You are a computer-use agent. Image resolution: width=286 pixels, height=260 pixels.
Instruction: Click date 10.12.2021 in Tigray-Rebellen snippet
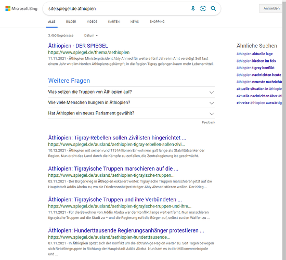pyautogui.click(x=57, y=150)
